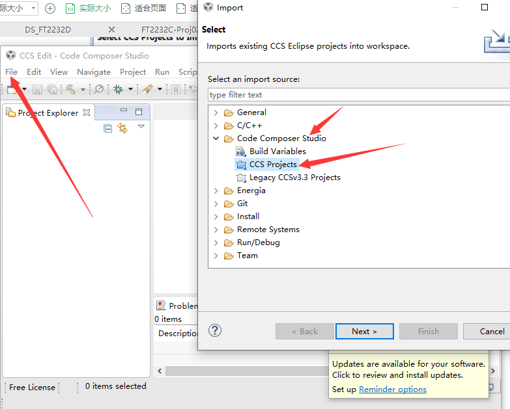This screenshot has height=409, width=510.
Task: Open the View menu
Action: pyautogui.click(x=59, y=72)
